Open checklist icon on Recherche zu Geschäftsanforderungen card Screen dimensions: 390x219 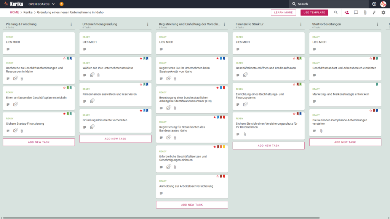click(x=15, y=78)
